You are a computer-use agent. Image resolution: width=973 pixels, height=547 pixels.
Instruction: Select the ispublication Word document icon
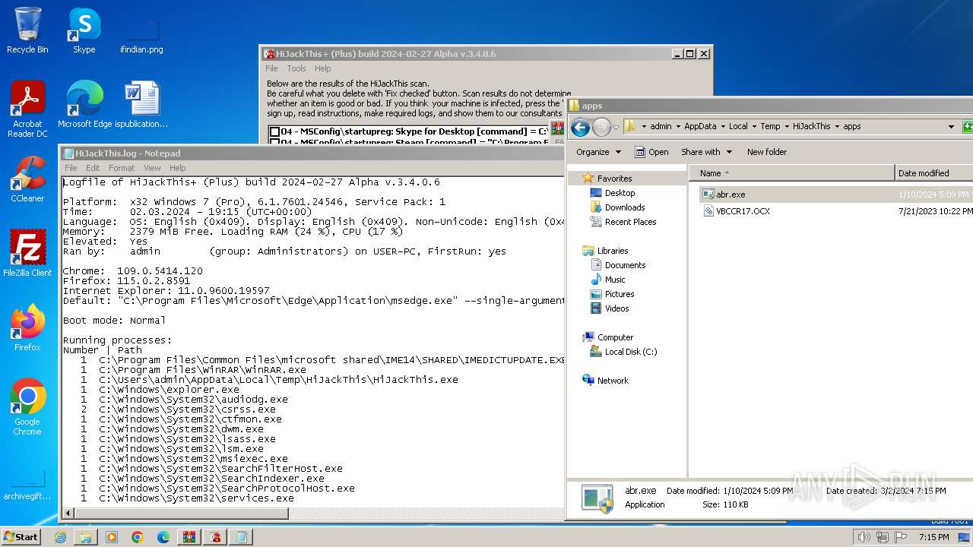tap(141, 105)
